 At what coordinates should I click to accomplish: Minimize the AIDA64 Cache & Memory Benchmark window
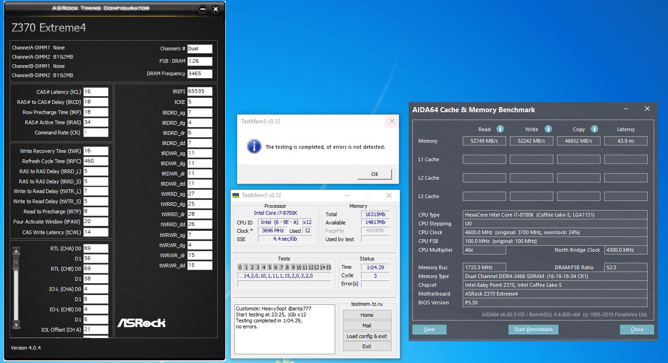coord(626,109)
